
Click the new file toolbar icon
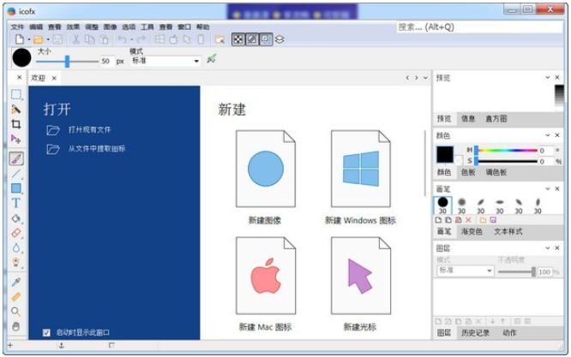pyautogui.click(x=20, y=39)
